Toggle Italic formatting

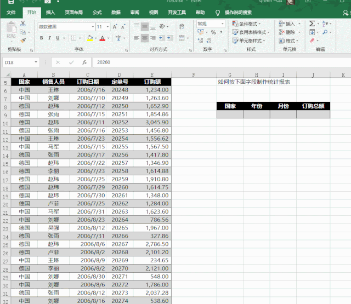(49, 38)
